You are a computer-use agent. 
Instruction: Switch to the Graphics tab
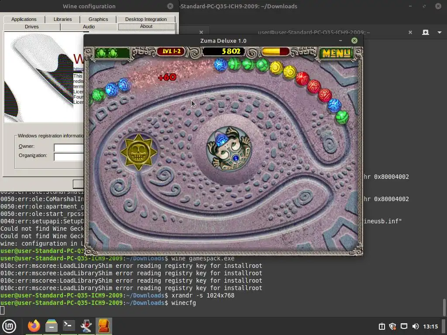[98, 19]
